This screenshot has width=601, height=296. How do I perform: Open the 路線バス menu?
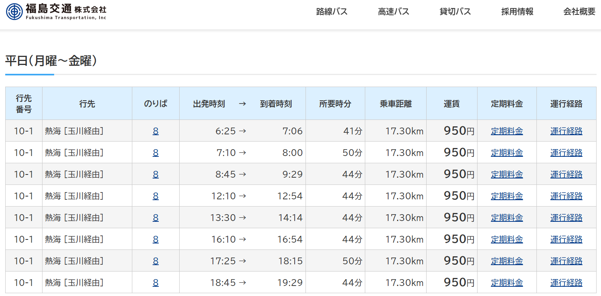tap(332, 12)
